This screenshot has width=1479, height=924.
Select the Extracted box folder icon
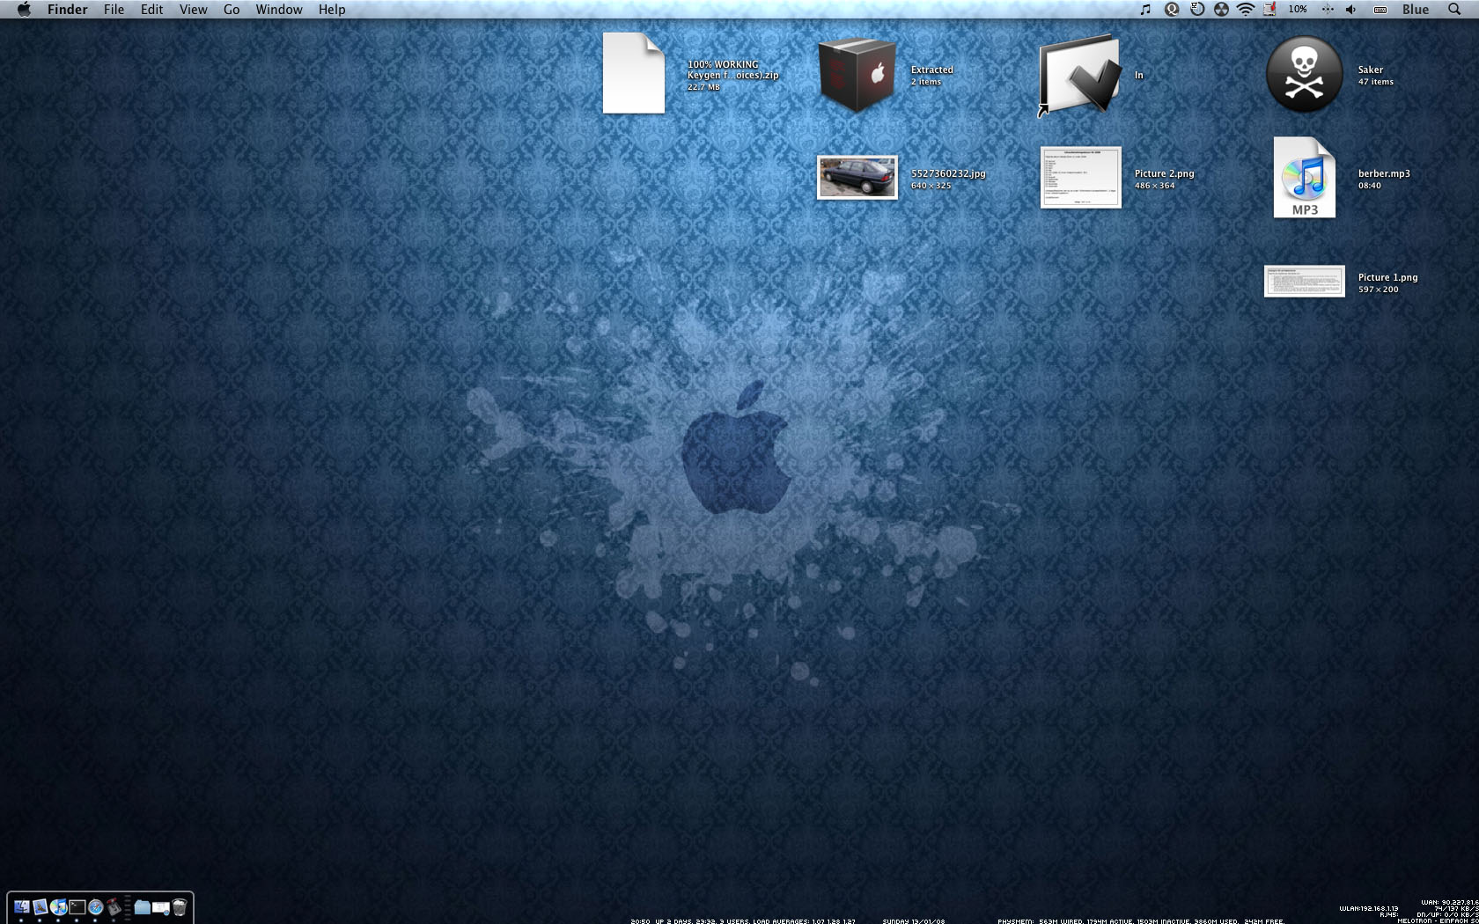[x=857, y=75]
